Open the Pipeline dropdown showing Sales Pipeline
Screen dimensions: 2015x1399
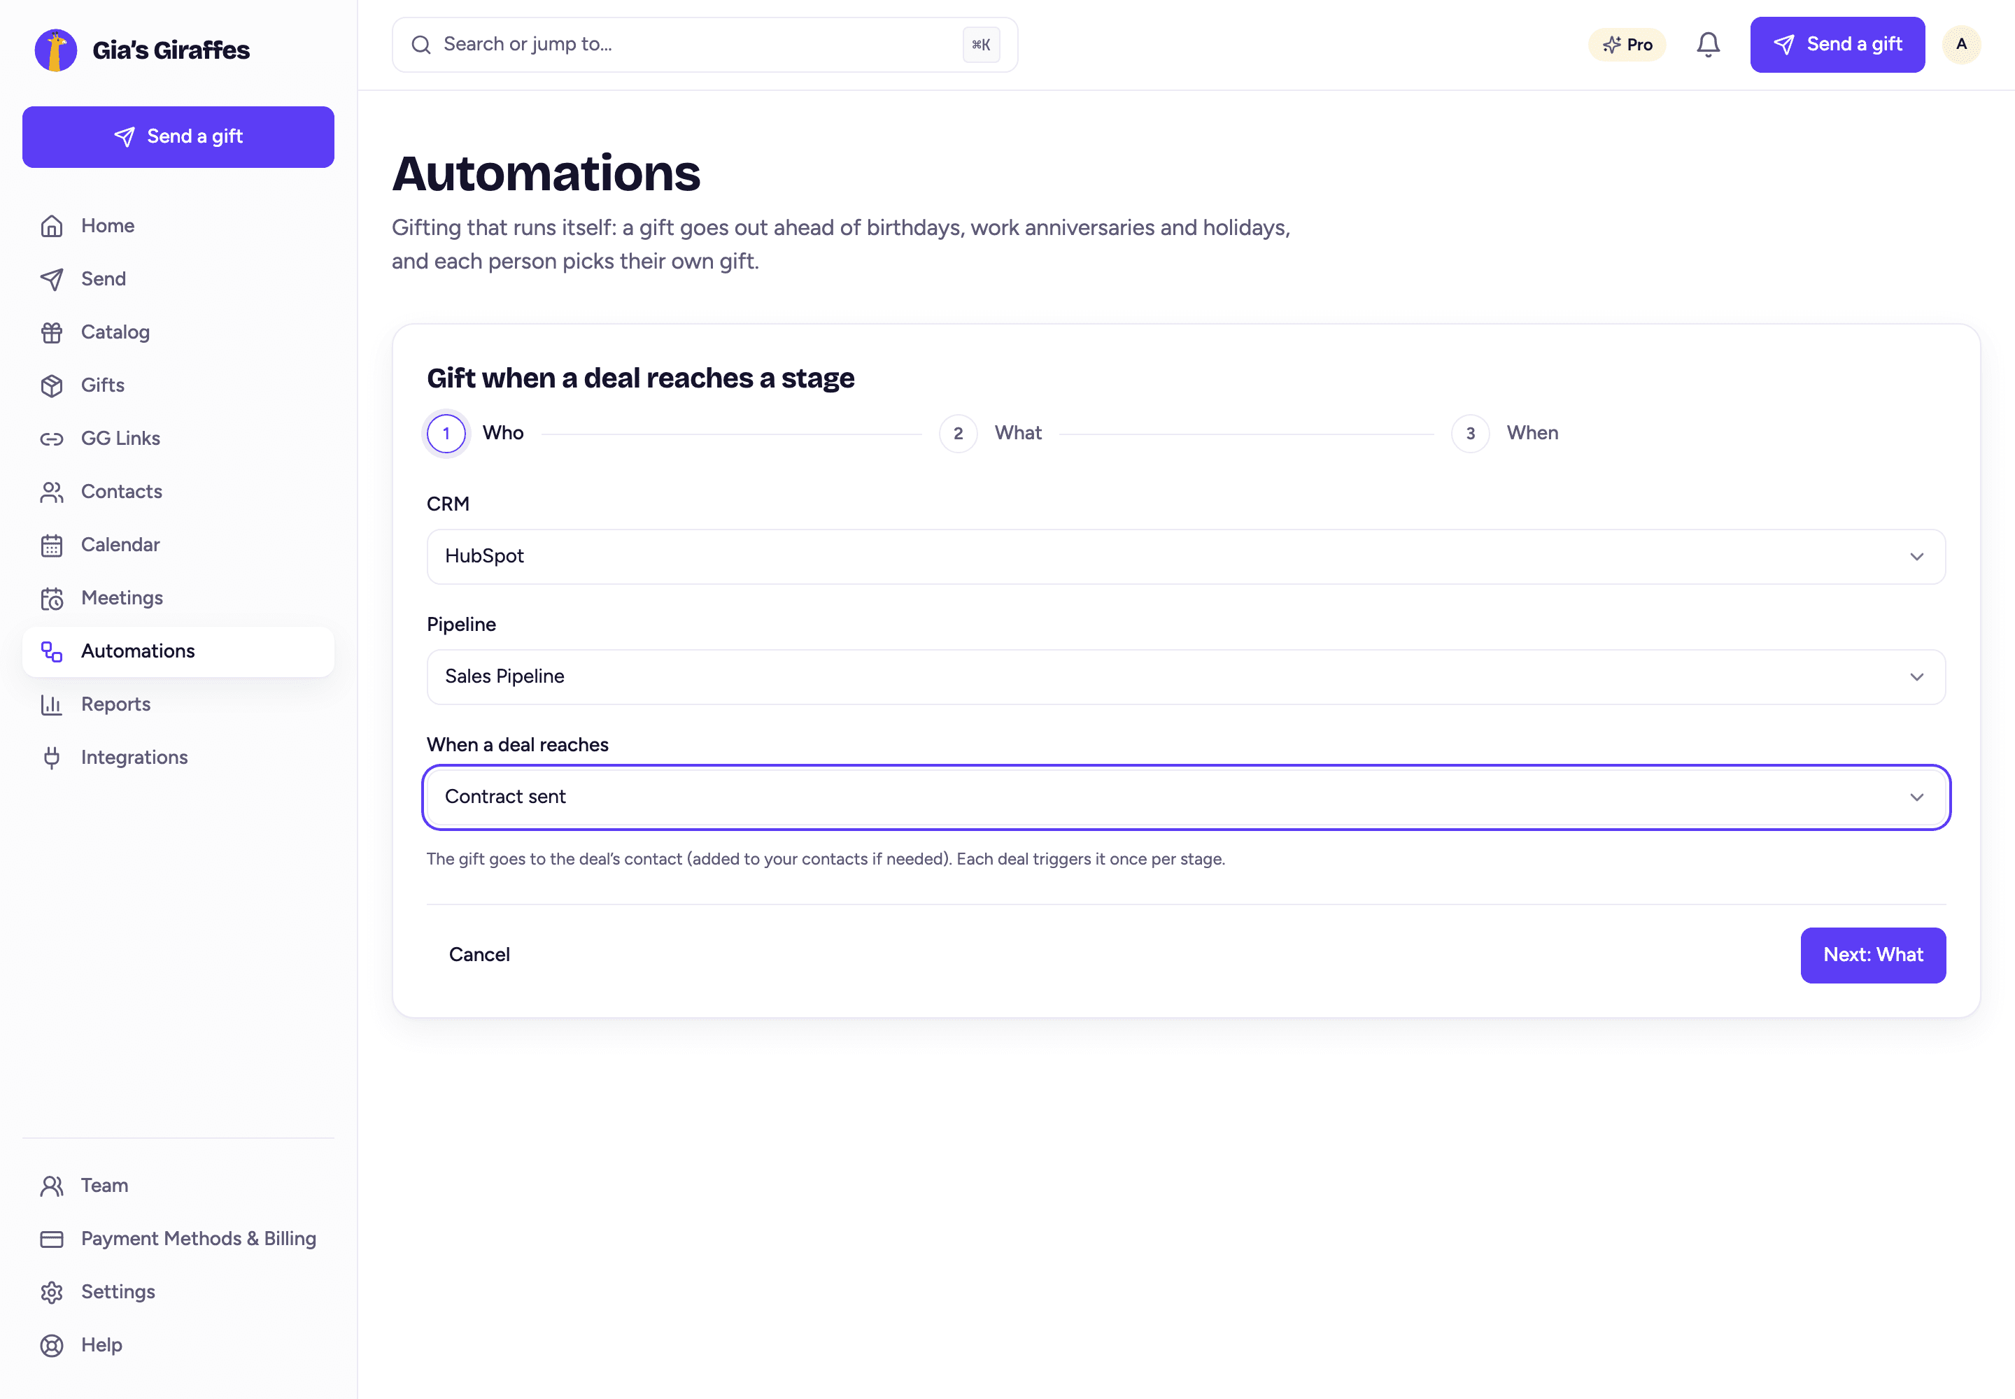1185,676
